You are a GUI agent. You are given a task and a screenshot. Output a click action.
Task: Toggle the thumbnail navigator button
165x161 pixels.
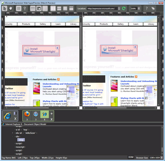point(39,8)
